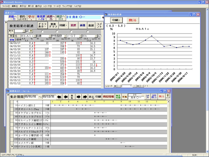The width and height of the screenshot is (209, 157).
Task: Click the red 受付 button
Action: pyautogui.click(x=32, y=18)
